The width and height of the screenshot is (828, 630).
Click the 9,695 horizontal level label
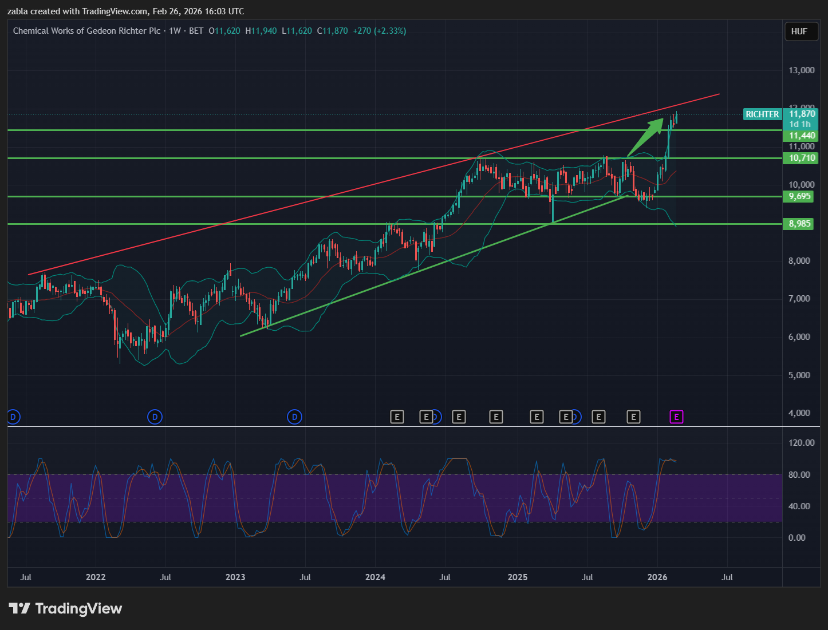coord(799,196)
